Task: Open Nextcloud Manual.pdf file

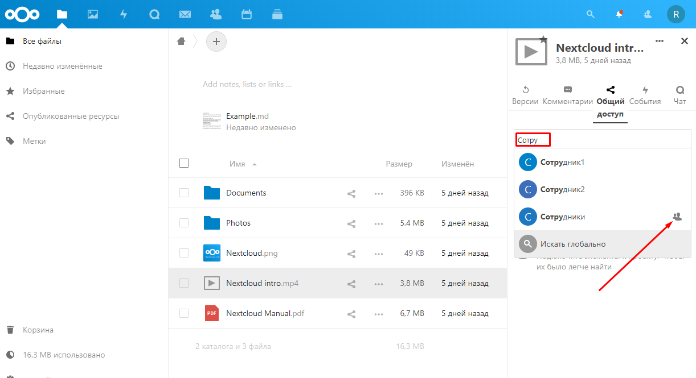Action: (x=265, y=314)
